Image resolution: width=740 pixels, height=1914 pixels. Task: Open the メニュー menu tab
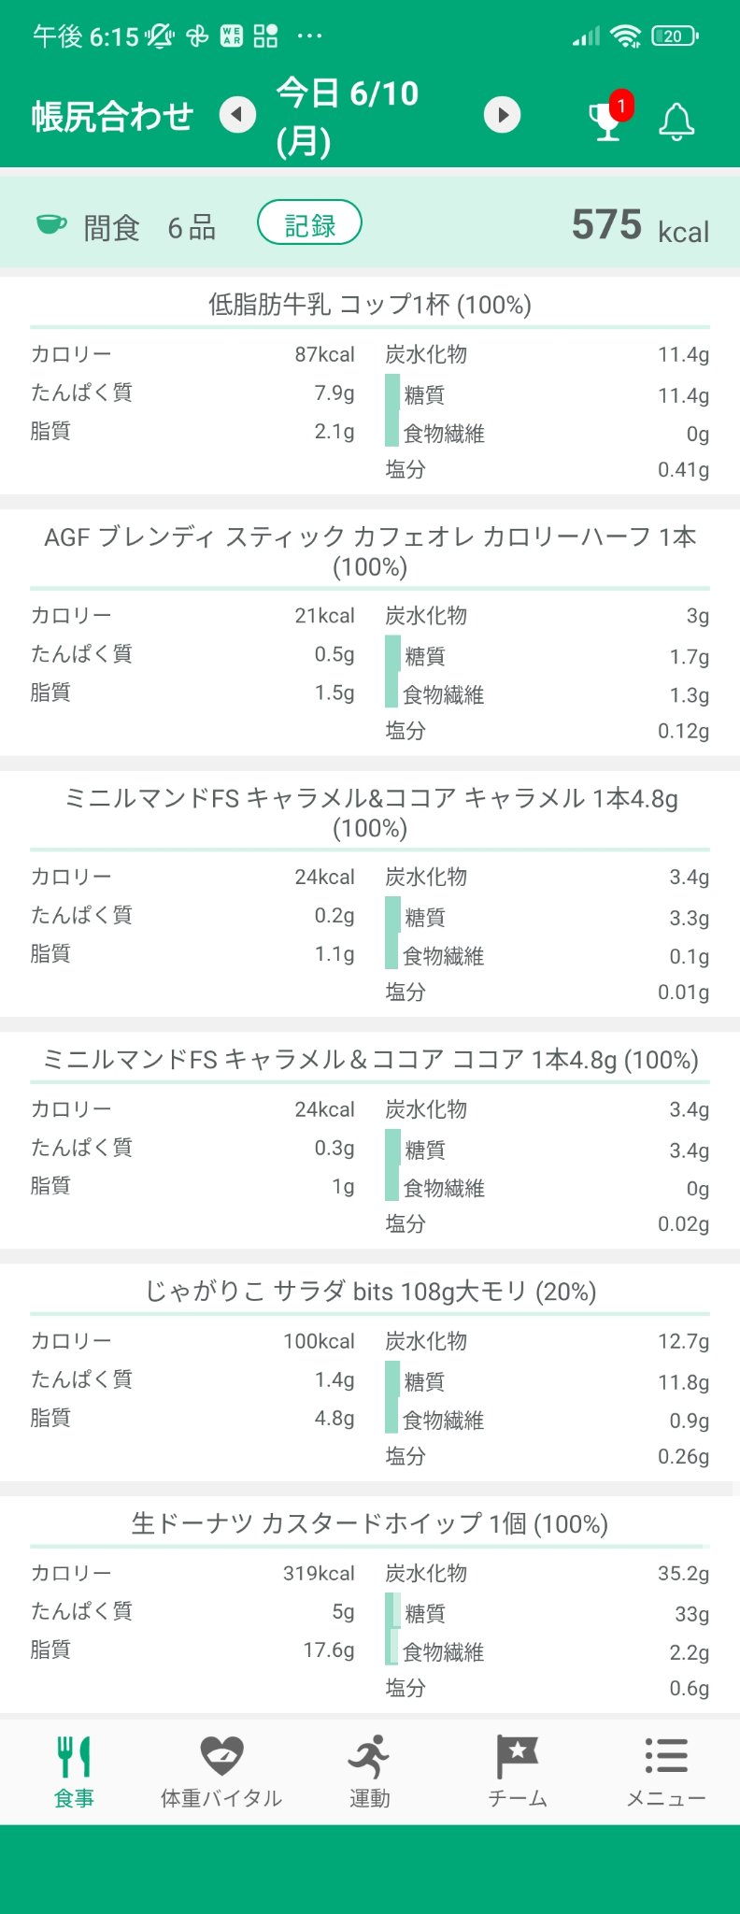[x=665, y=1771]
